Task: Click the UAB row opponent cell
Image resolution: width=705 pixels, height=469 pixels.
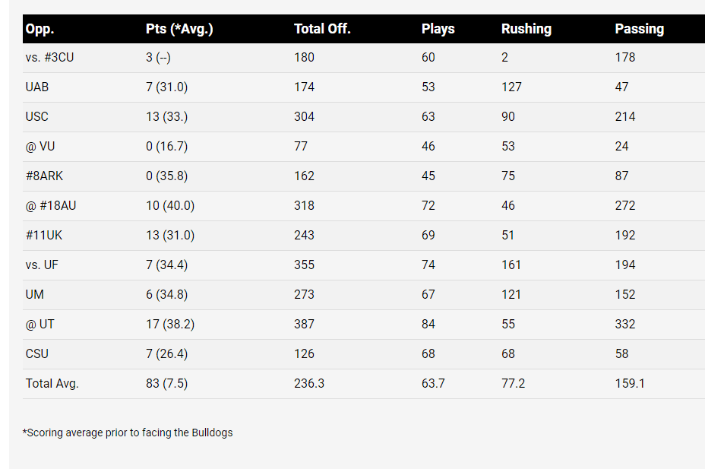Action: pos(37,87)
